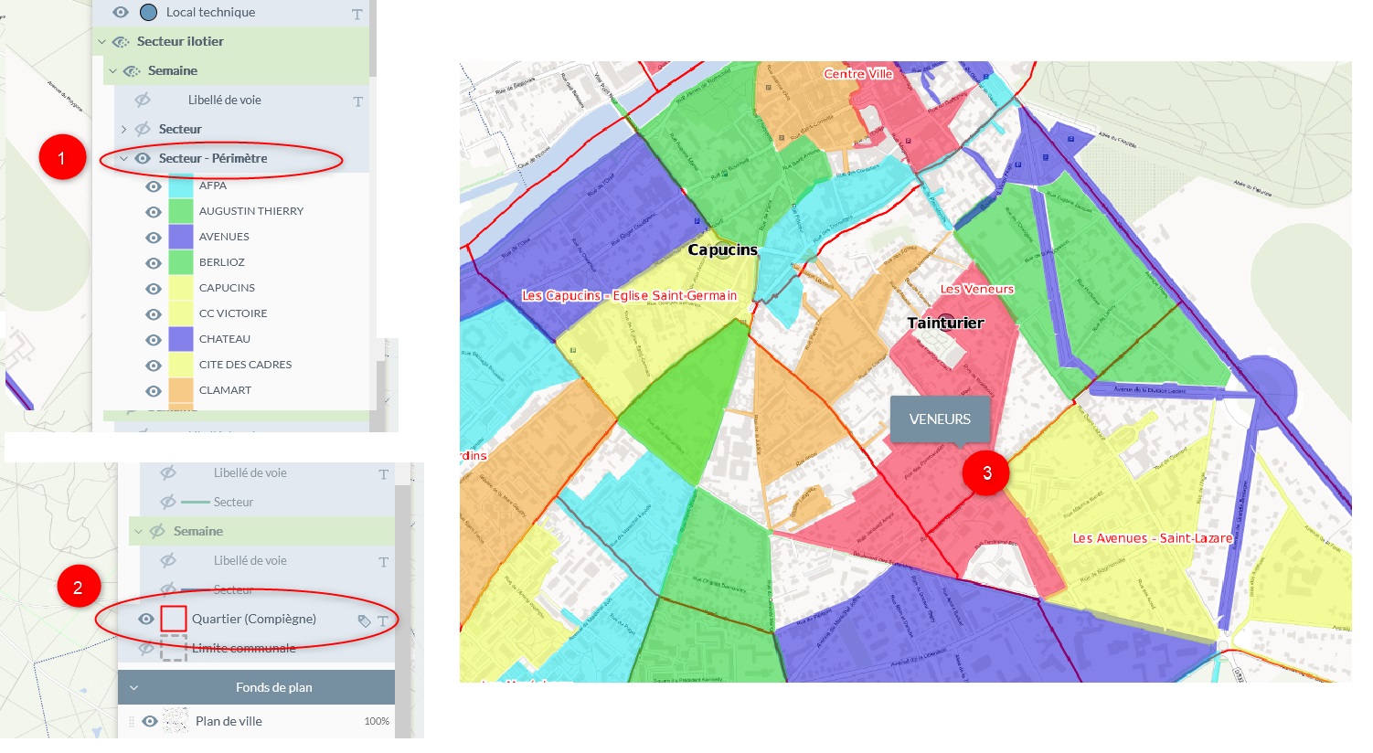1373x753 pixels.
Task: Click the purple AVENUES color swatch
Action: pos(181,237)
